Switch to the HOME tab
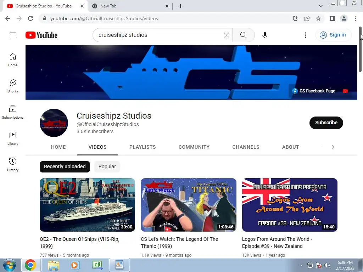Image resolution: width=363 pixels, height=272 pixels. pos(58,147)
